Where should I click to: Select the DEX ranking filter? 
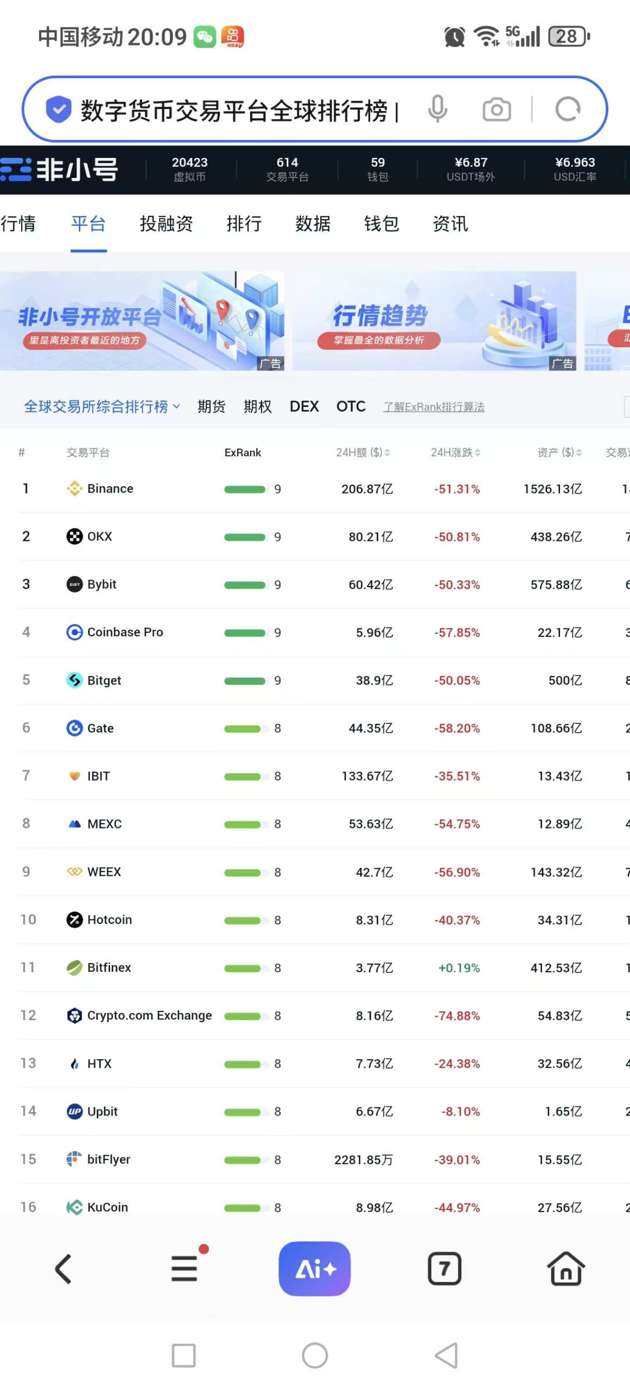pyautogui.click(x=304, y=406)
